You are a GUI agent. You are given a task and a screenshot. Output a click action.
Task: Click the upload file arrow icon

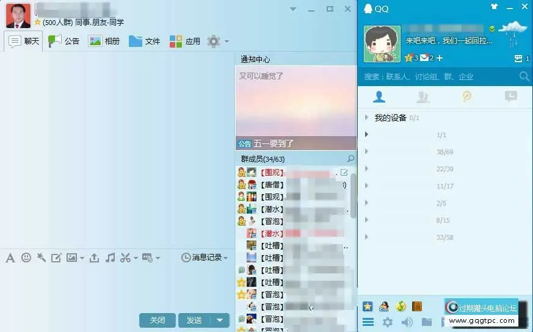point(94,258)
